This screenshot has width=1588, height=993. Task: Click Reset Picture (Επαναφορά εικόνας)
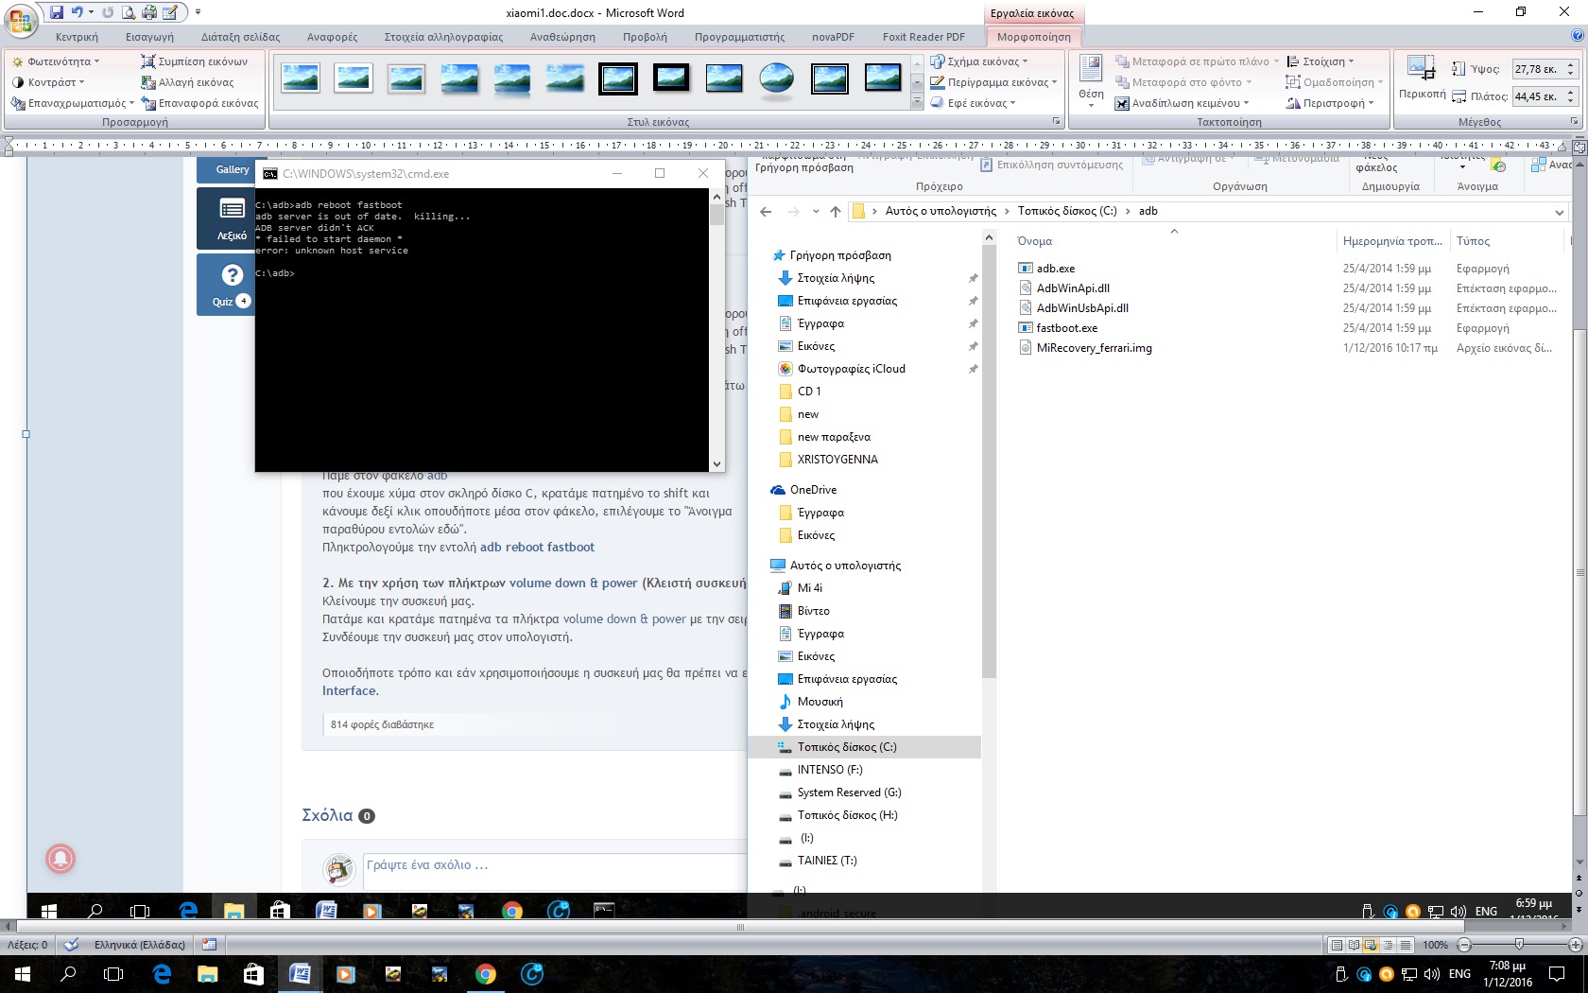199,103
